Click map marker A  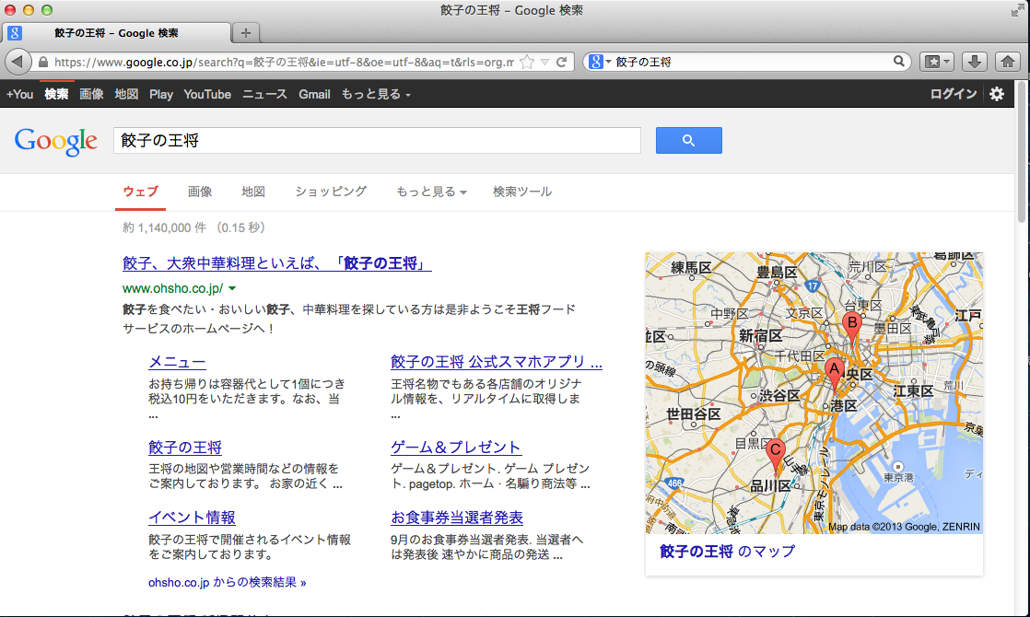[835, 371]
